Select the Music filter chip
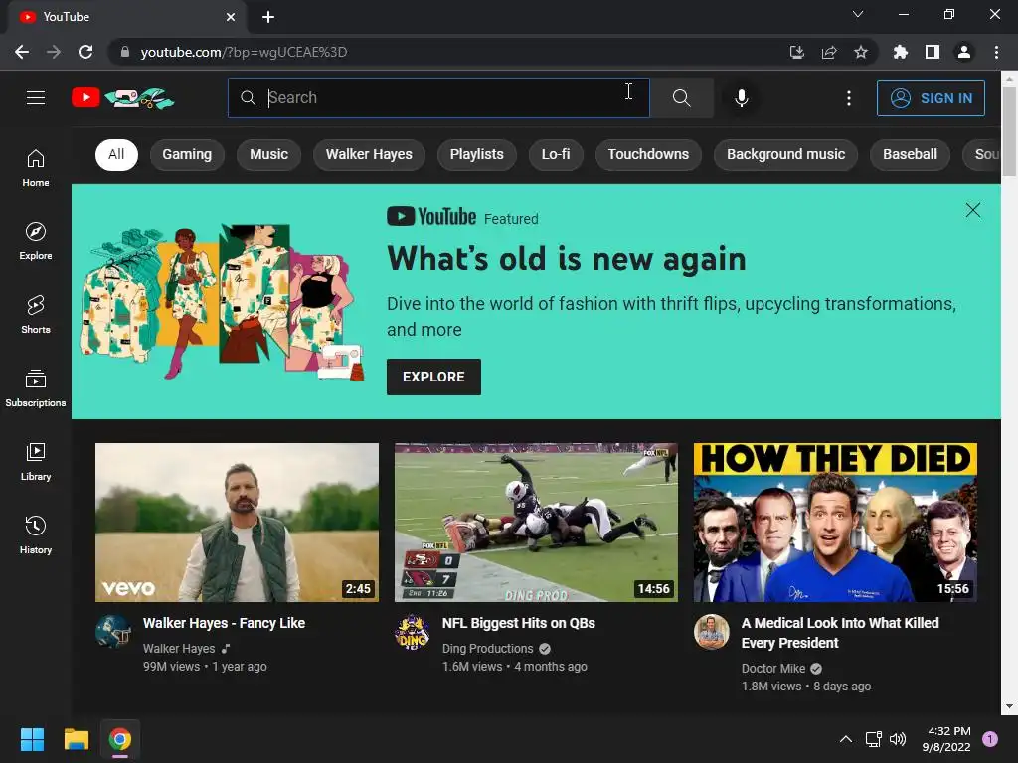 click(x=268, y=154)
